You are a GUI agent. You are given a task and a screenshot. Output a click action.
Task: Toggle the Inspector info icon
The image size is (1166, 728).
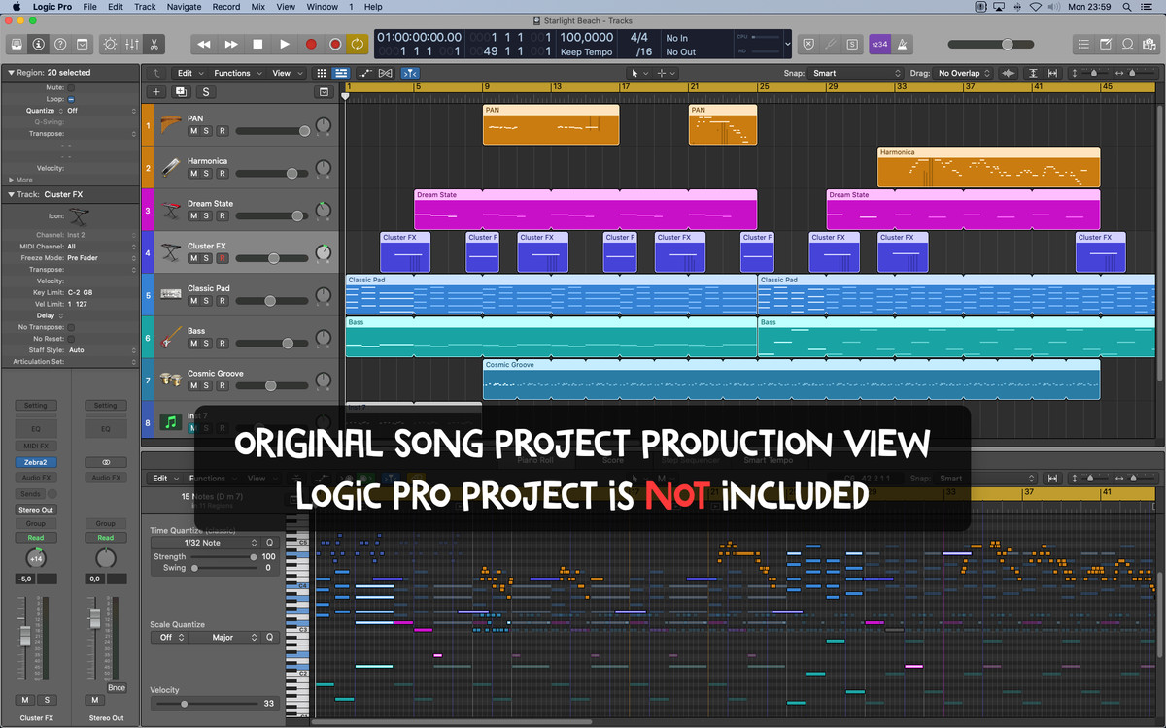39,44
